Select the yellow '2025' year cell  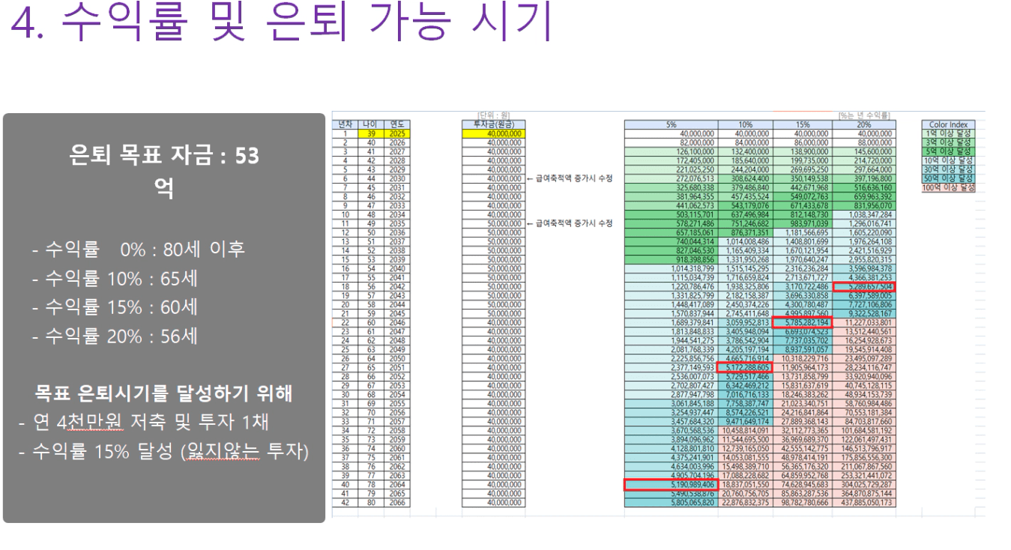[x=397, y=133]
